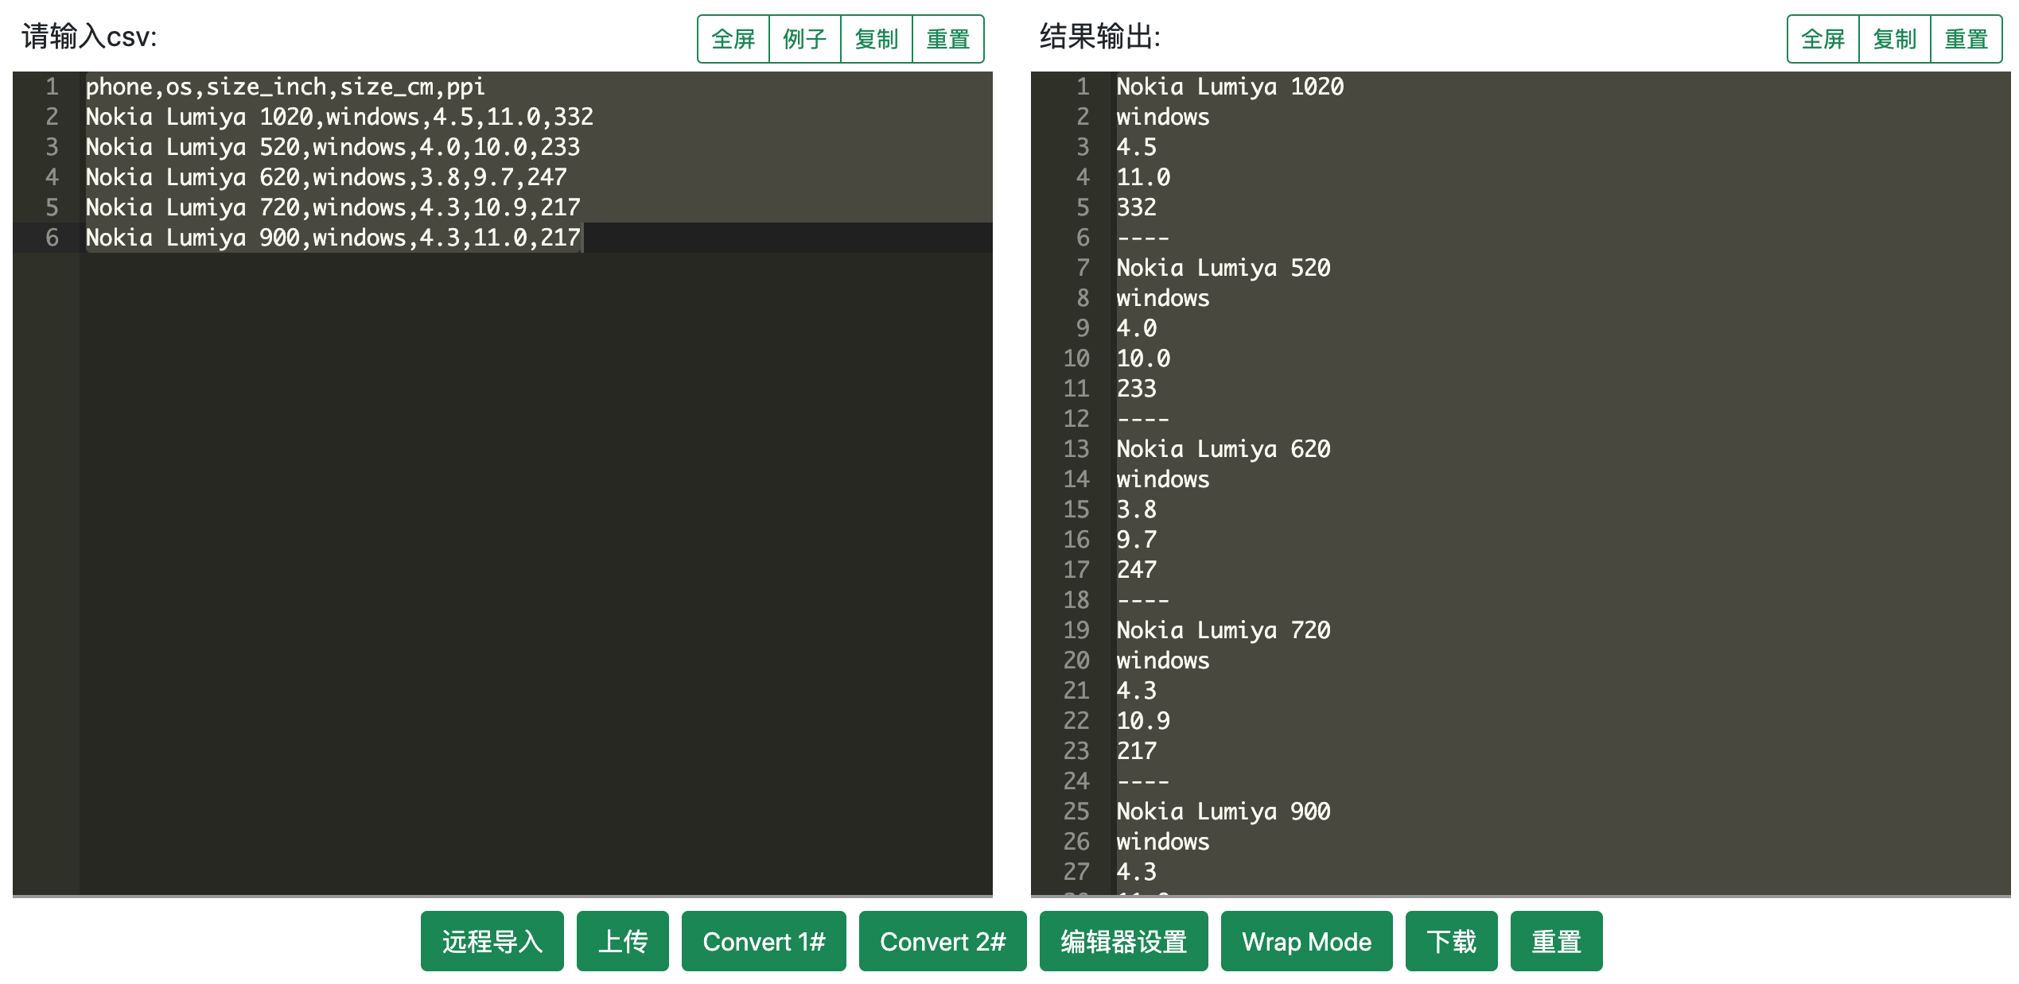Click 全屏 button above the CSV input panel
Viewport: 2019px width, 984px height.
click(734, 37)
